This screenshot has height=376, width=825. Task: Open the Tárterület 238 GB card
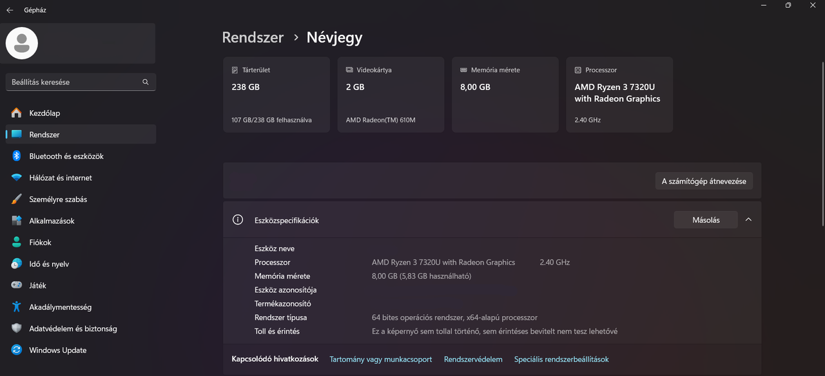(x=277, y=95)
